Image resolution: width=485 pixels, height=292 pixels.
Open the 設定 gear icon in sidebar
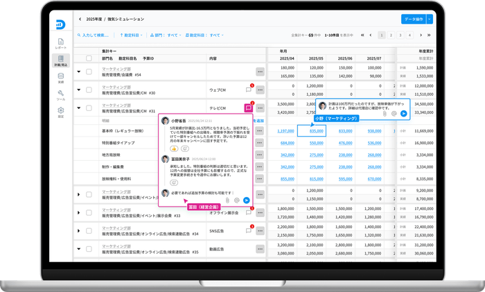point(60,112)
